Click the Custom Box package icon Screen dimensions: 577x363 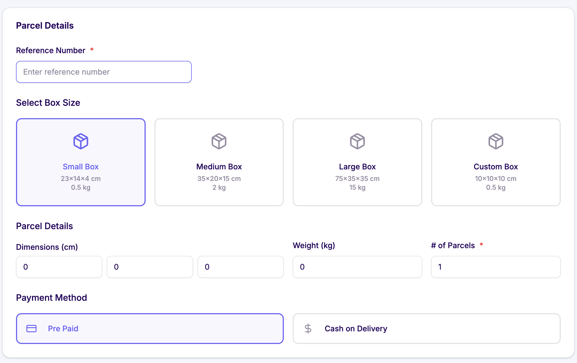[x=496, y=141]
